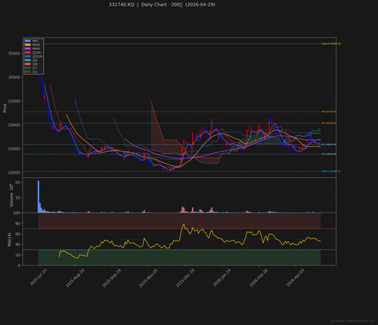Click the 40 tick on the RSI axis
Image resolution: width=378 pixels, height=325 pixels.
17,244
